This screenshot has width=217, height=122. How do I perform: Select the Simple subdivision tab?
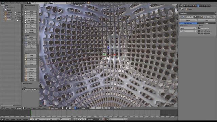coord(206,23)
